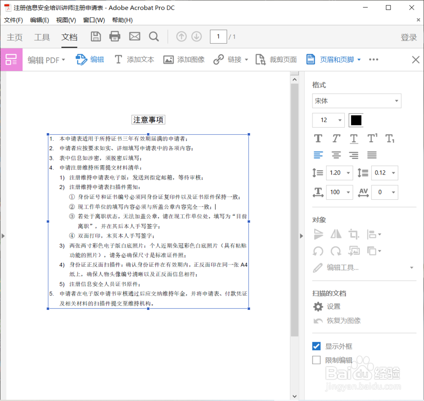The image size is (424, 401).
Task: Enable the 限制编辑 checkbox
Action: [316, 360]
